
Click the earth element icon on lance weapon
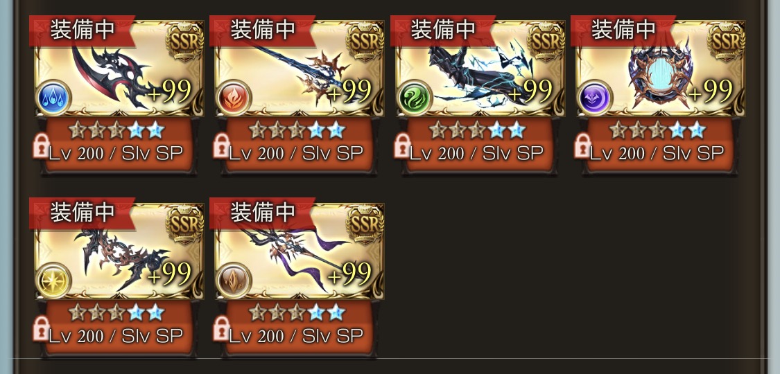(234, 280)
